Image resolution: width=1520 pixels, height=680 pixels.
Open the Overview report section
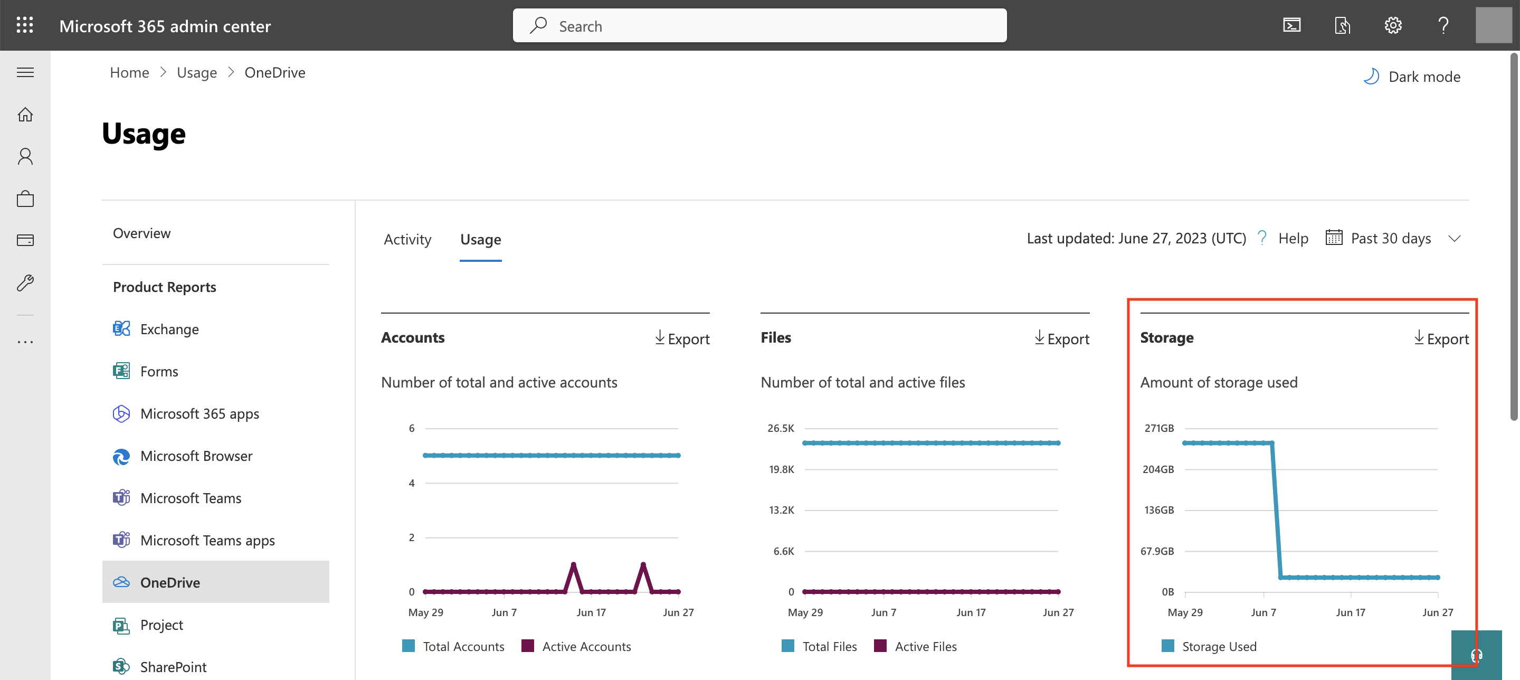click(x=141, y=233)
